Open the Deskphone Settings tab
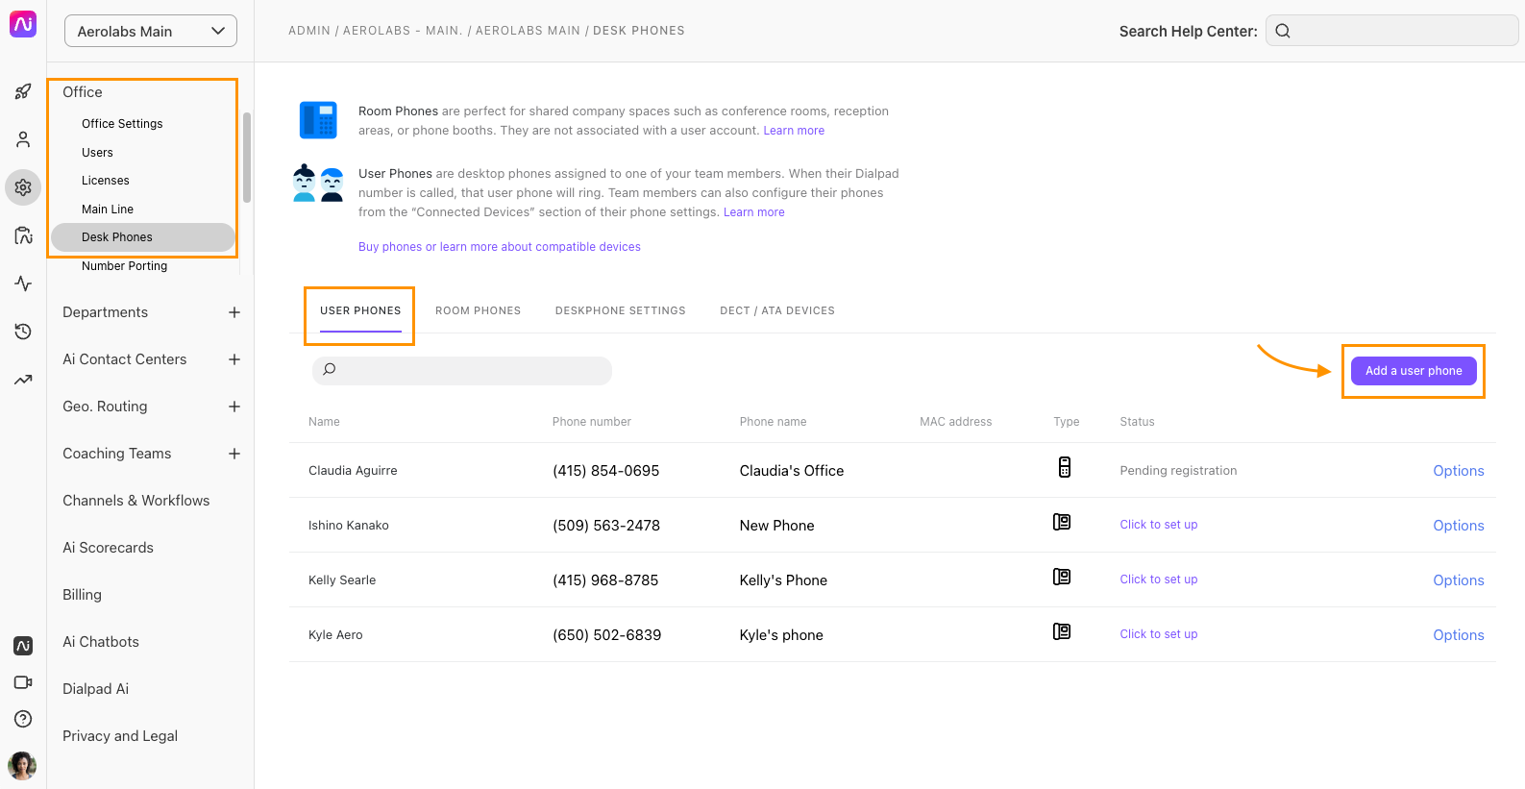This screenshot has width=1525, height=789. [x=621, y=311]
